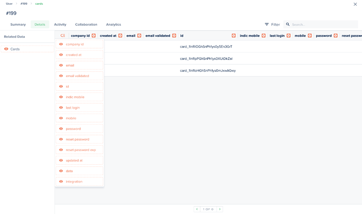Click the created at column header
The height and width of the screenshot is (214, 362).
108,36
